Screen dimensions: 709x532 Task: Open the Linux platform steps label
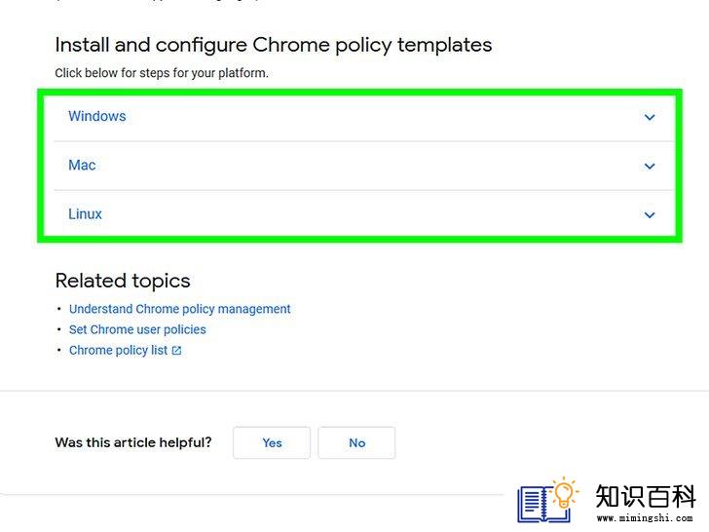pos(85,213)
